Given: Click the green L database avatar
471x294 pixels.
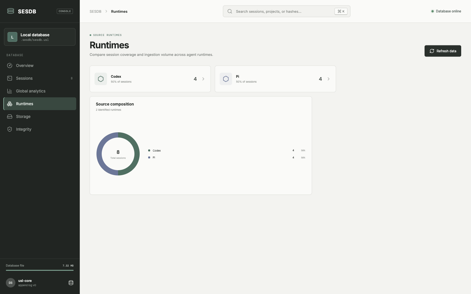Looking at the screenshot, I should 12,37.
